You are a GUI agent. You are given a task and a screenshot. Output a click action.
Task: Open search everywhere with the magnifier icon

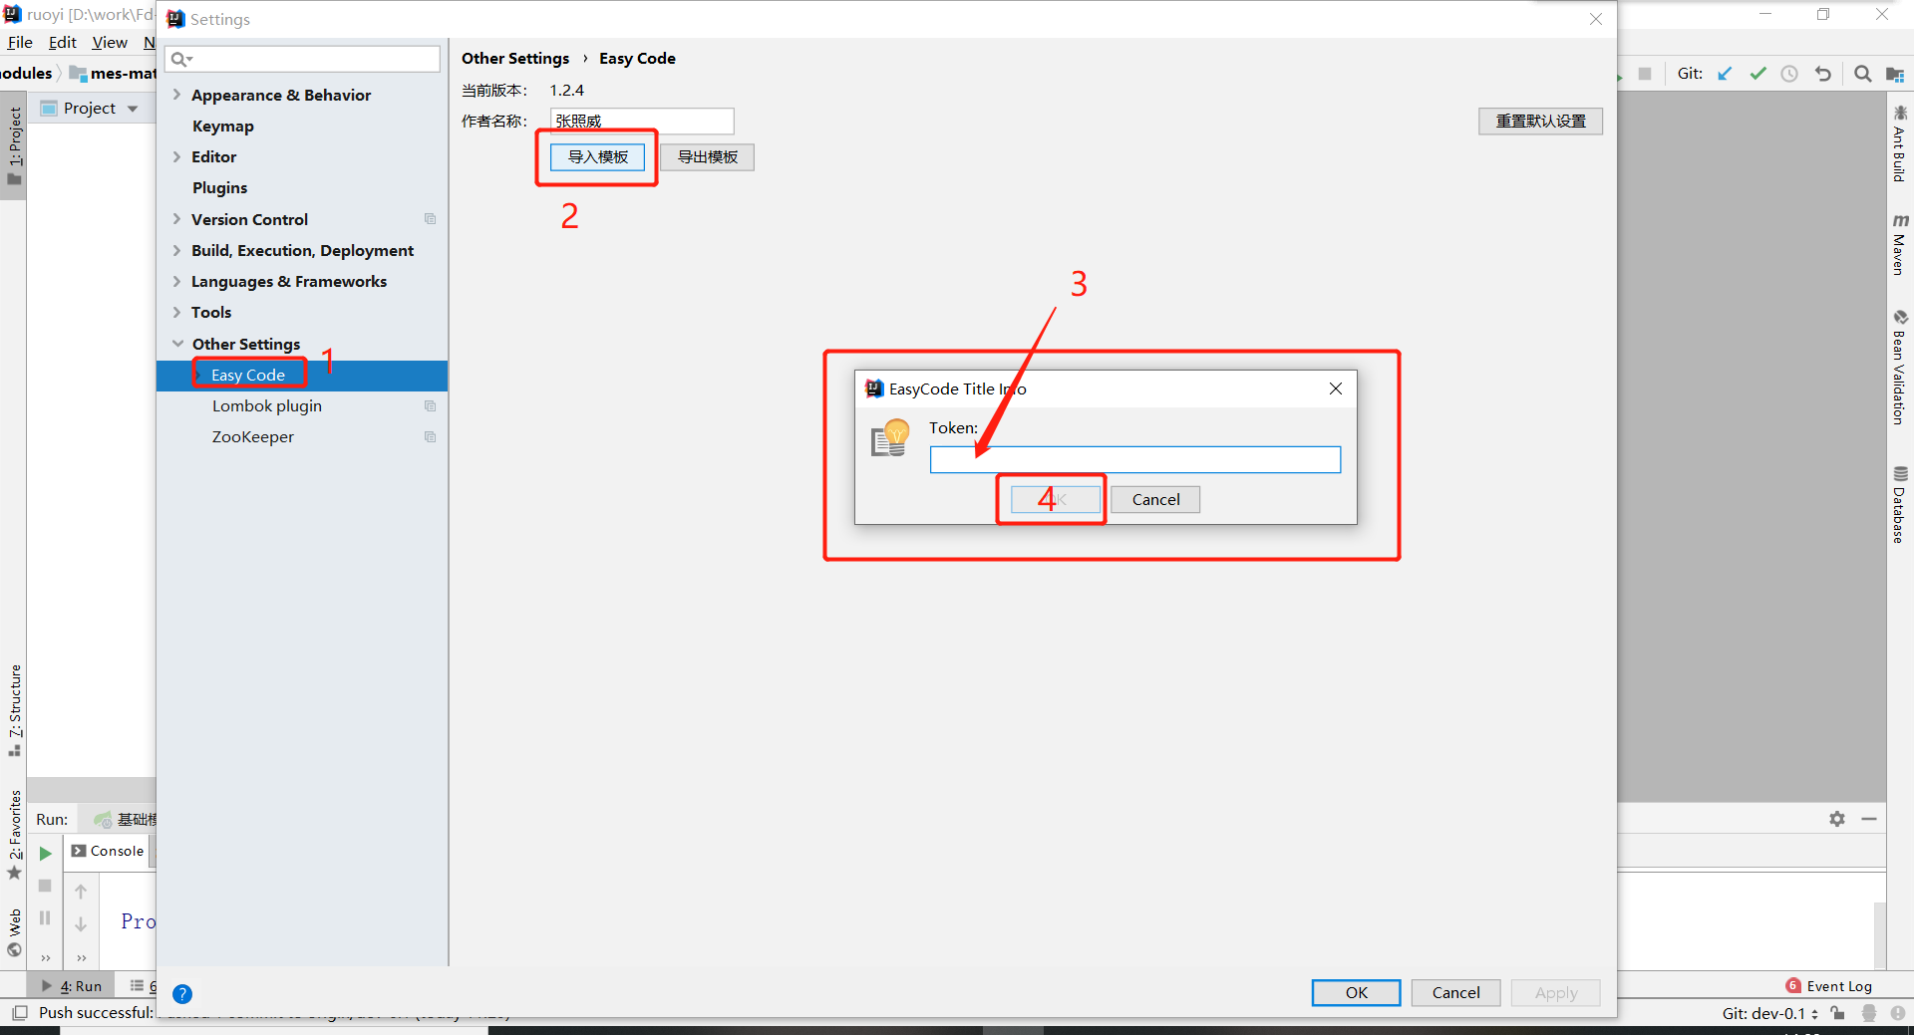pos(1862,73)
